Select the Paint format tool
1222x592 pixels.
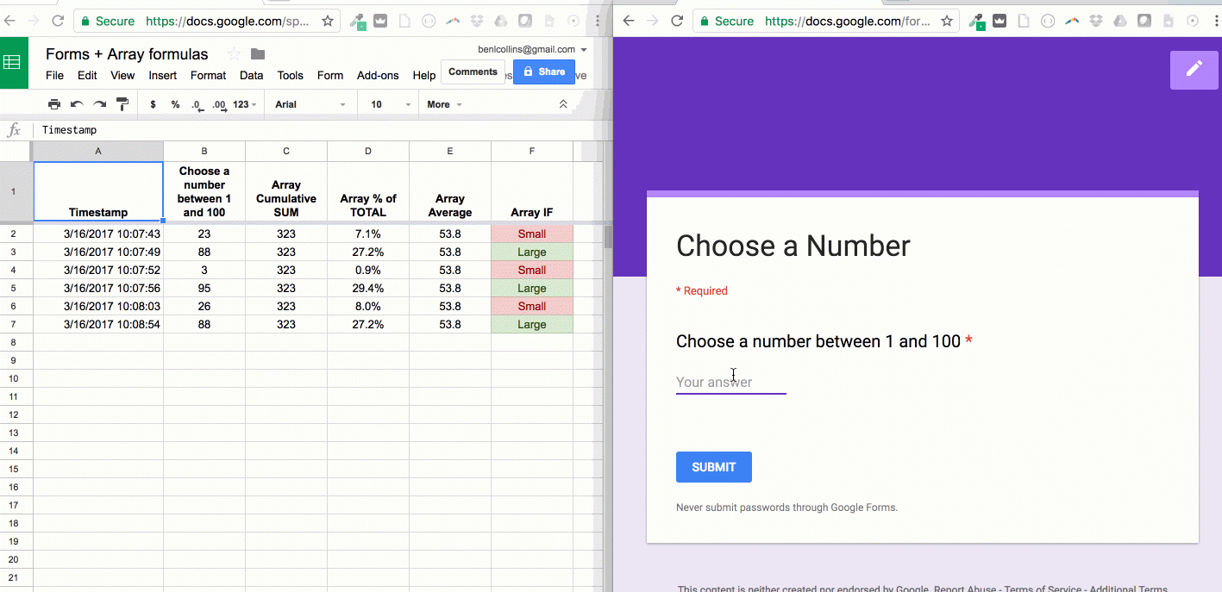122,103
